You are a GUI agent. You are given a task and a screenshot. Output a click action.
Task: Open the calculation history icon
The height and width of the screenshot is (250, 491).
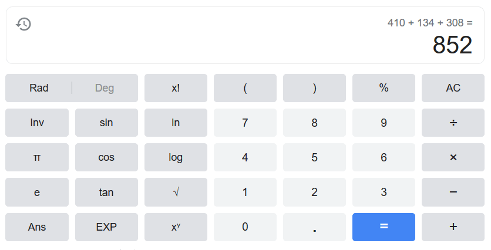pos(23,24)
